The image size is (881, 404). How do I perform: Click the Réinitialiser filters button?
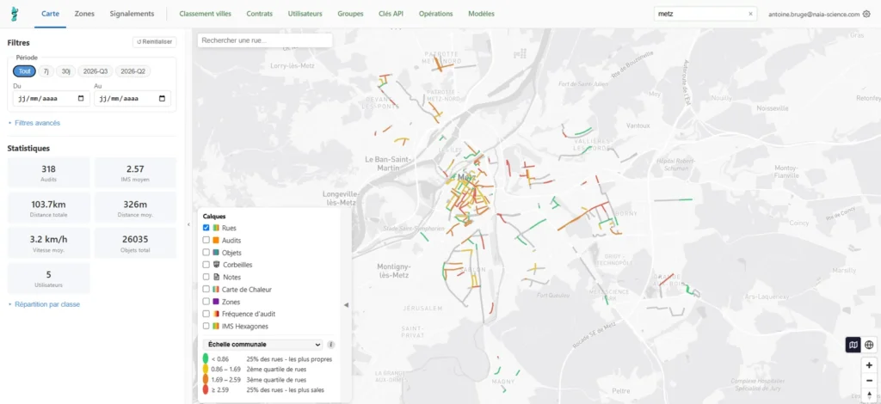[x=155, y=42]
